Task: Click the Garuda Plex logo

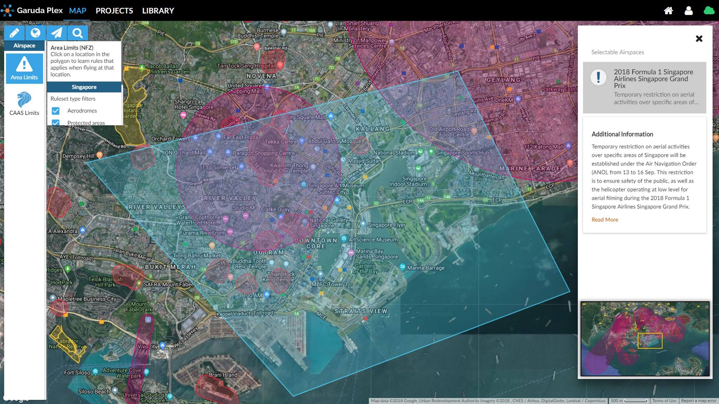Action: coord(32,10)
